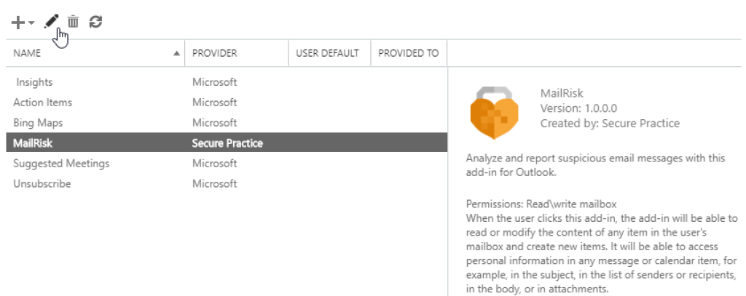
Task: Sort by the NAME column header
Action: [x=27, y=53]
